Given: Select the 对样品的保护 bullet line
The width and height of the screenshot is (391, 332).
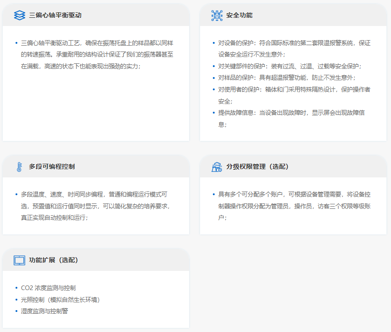Looking at the screenshot, I should coord(286,78).
